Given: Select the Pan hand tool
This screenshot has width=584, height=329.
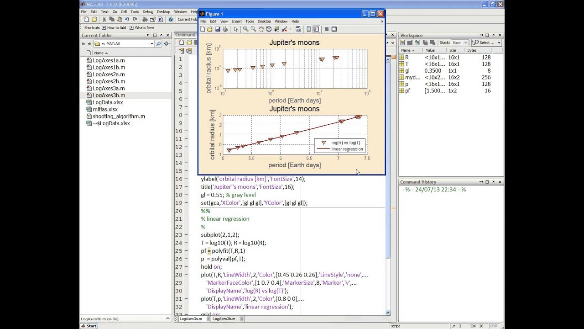Looking at the screenshot, I should (261, 29).
